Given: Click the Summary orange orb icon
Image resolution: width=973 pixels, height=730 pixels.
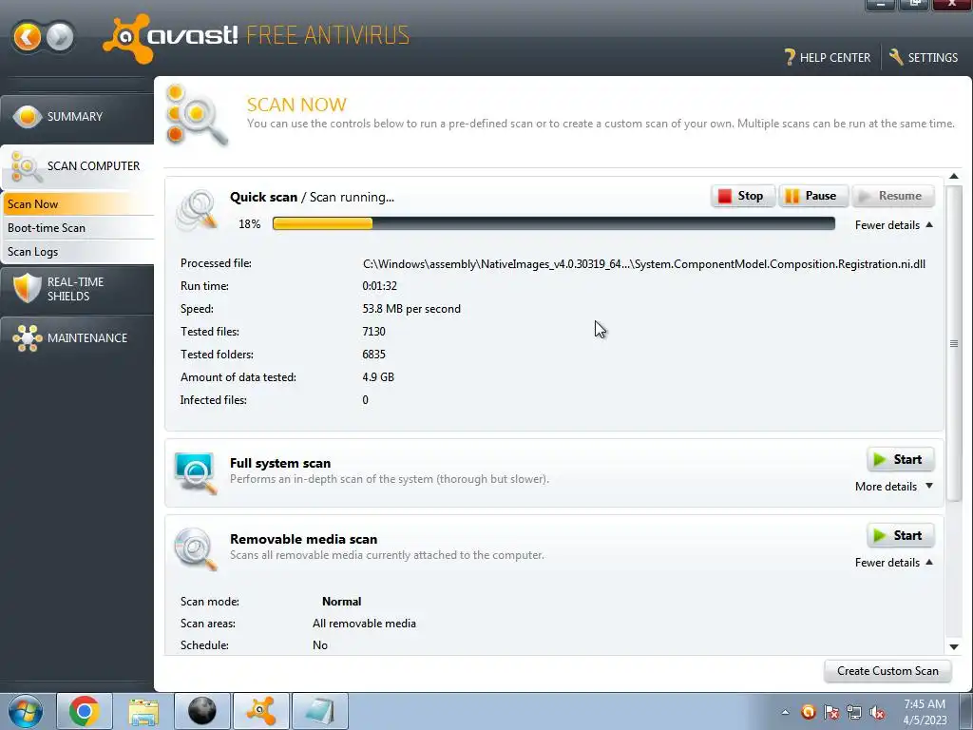Looking at the screenshot, I should pyautogui.click(x=28, y=117).
